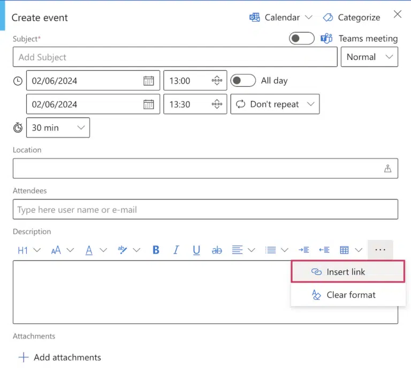
Task: Click the H1 heading icon
Action: coord(22,250)
